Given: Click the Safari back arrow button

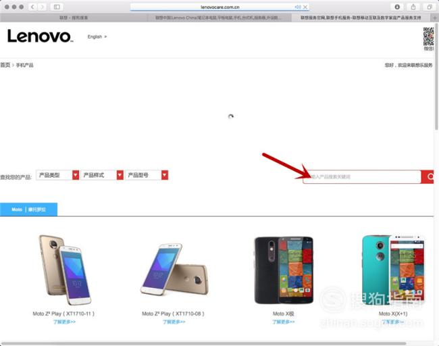Looking at the screenshot, I should [x=33, y=7].
